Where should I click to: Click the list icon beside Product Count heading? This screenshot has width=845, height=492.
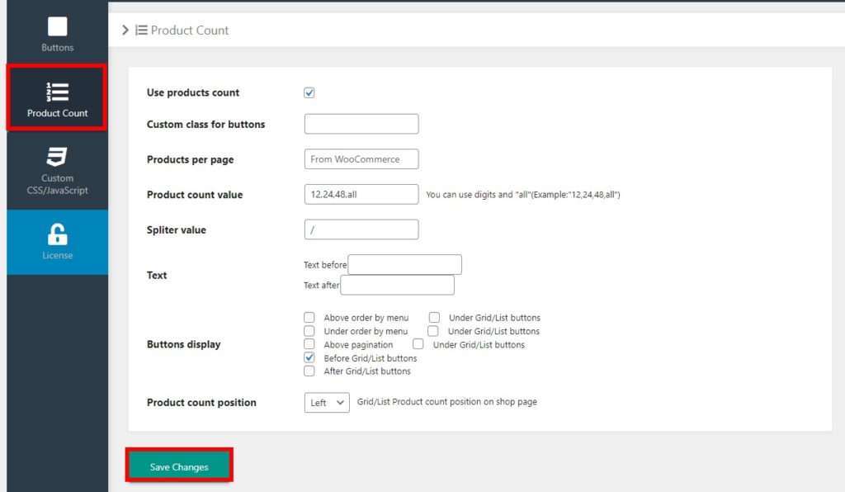click(141, 31)
